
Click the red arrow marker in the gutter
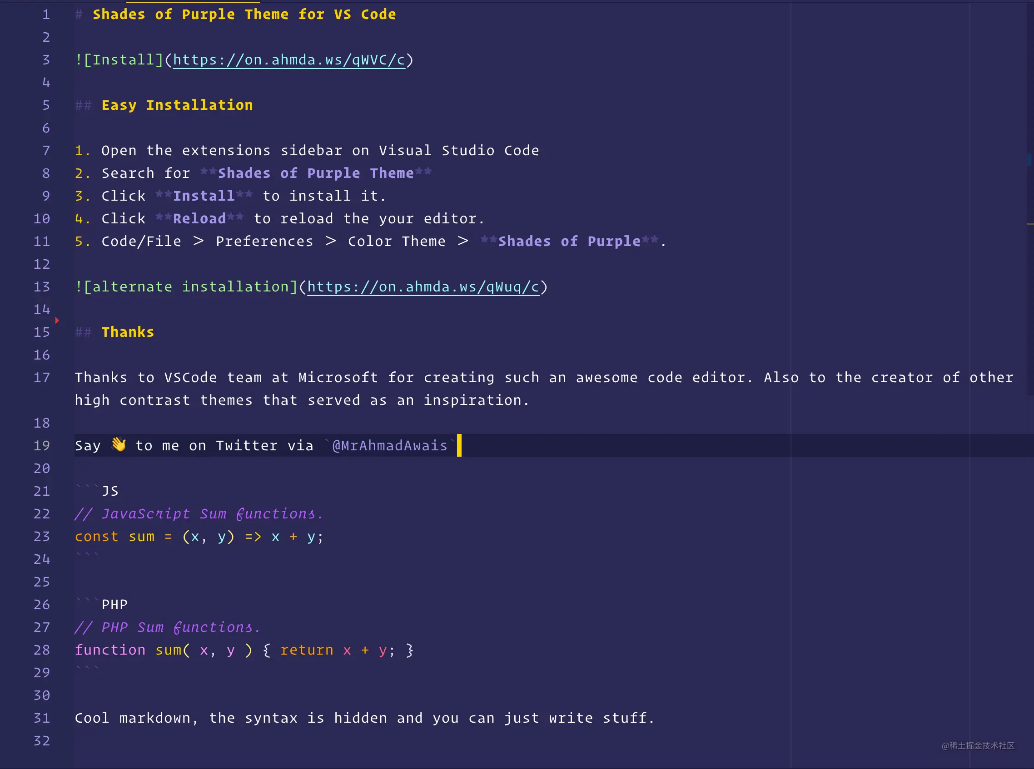click(x=57, y=320)
